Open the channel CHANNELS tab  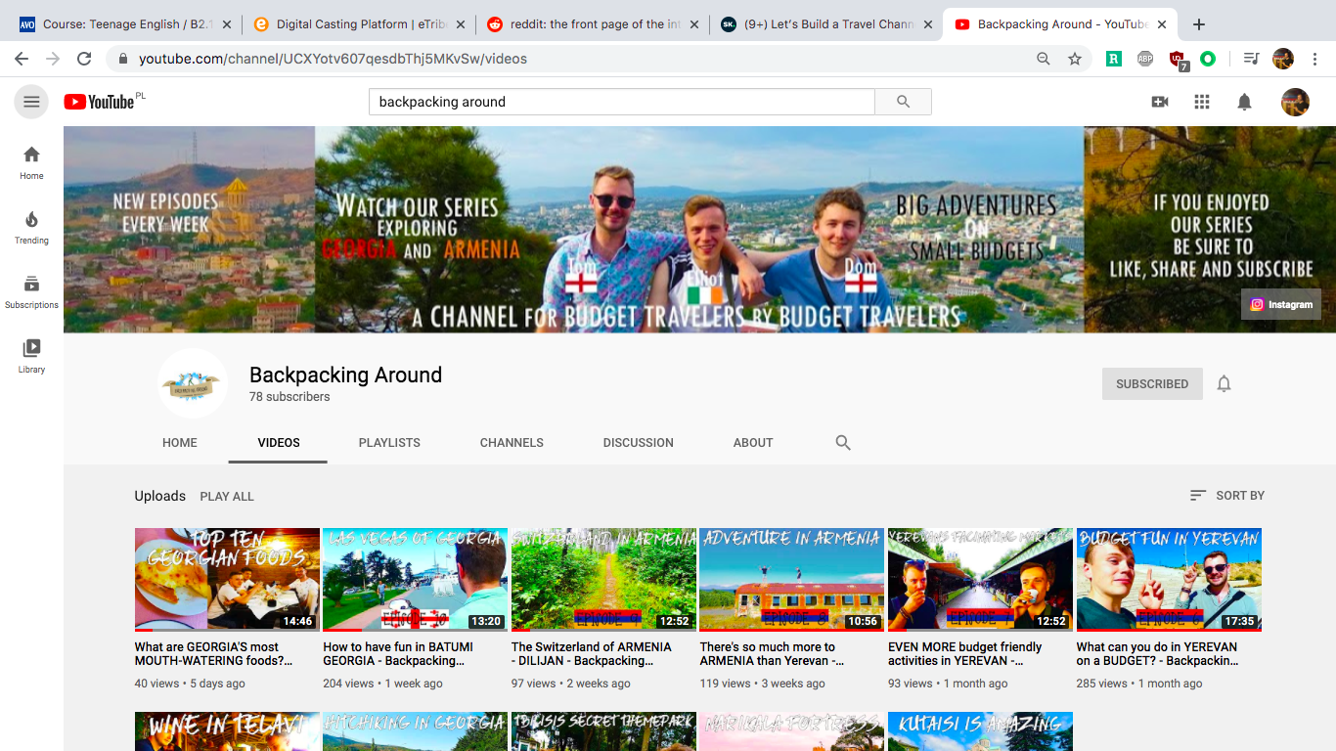[x=512, y=443]
